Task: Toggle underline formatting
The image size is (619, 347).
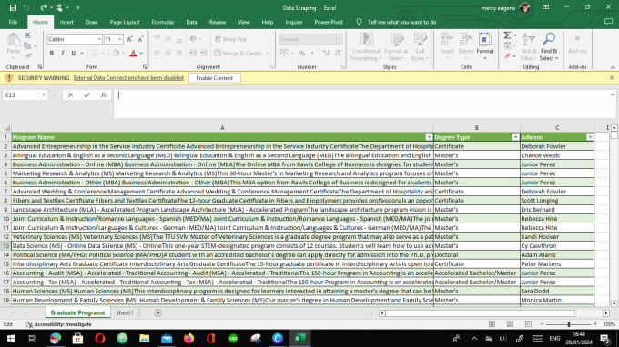Action: click(74, 54)
